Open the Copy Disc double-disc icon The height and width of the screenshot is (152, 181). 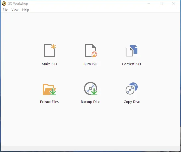click(x=132, y=88)
